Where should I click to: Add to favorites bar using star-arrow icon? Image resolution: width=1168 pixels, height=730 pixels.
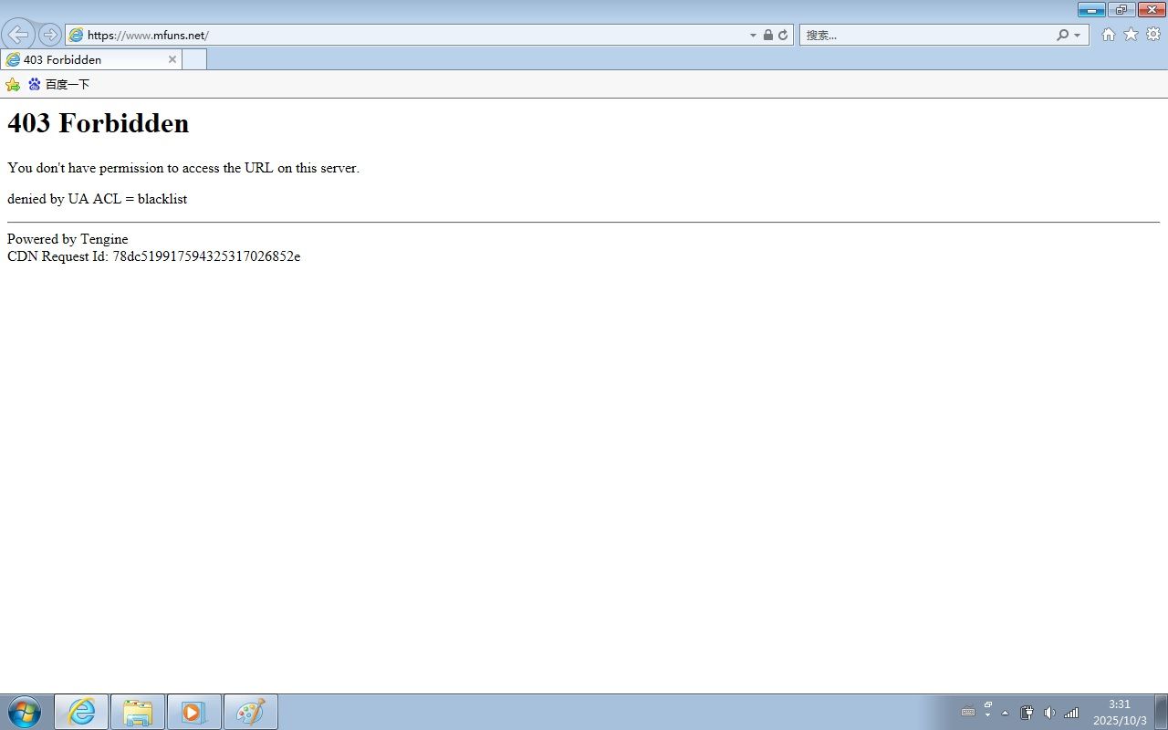click(x=13, y=84)
